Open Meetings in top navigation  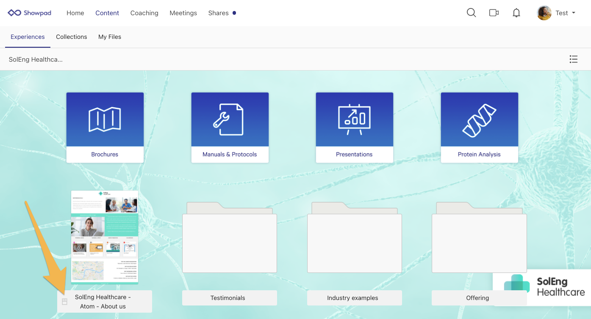click(183, 13)
